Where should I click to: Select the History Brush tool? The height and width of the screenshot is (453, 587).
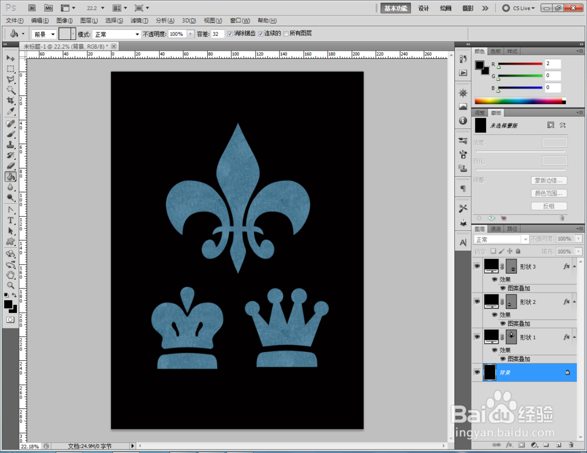[x=11, y=155]
